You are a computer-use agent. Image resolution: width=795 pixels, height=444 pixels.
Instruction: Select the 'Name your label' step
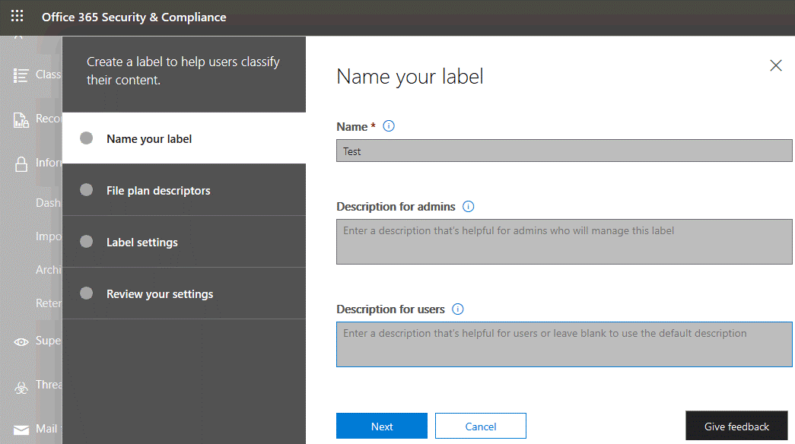point(149,139)
